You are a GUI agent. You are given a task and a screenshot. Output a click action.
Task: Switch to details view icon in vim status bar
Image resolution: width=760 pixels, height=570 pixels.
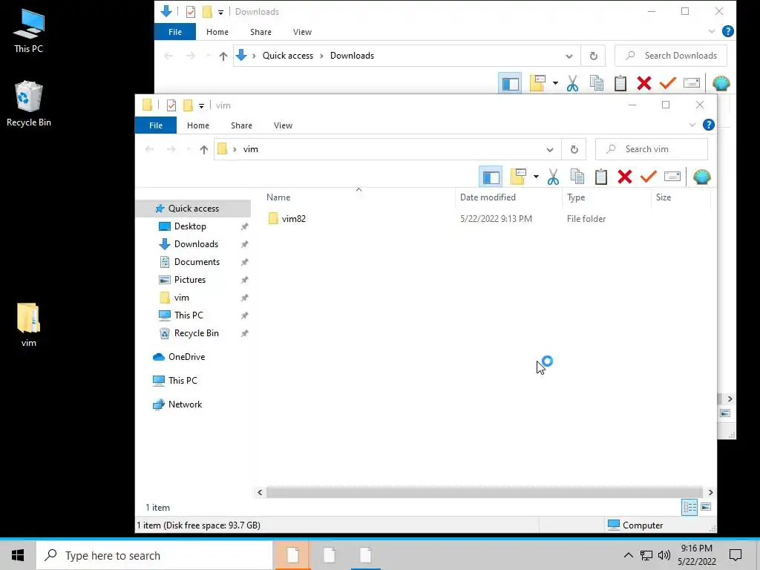689,508
